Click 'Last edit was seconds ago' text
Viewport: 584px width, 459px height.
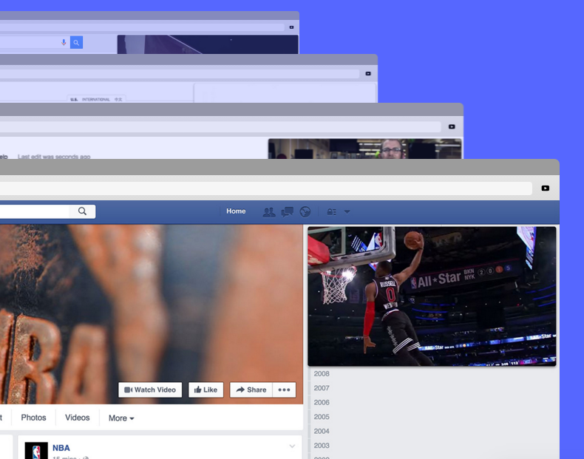pos(54,157)
